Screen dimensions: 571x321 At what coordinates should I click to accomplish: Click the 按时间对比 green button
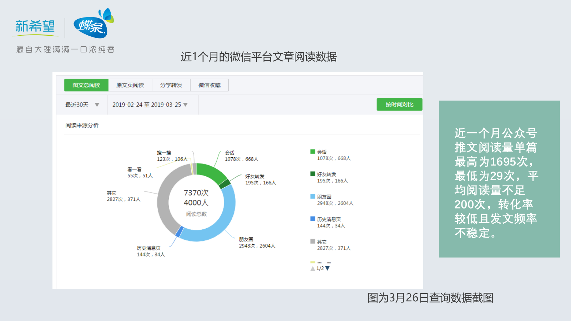coord(399,105)
